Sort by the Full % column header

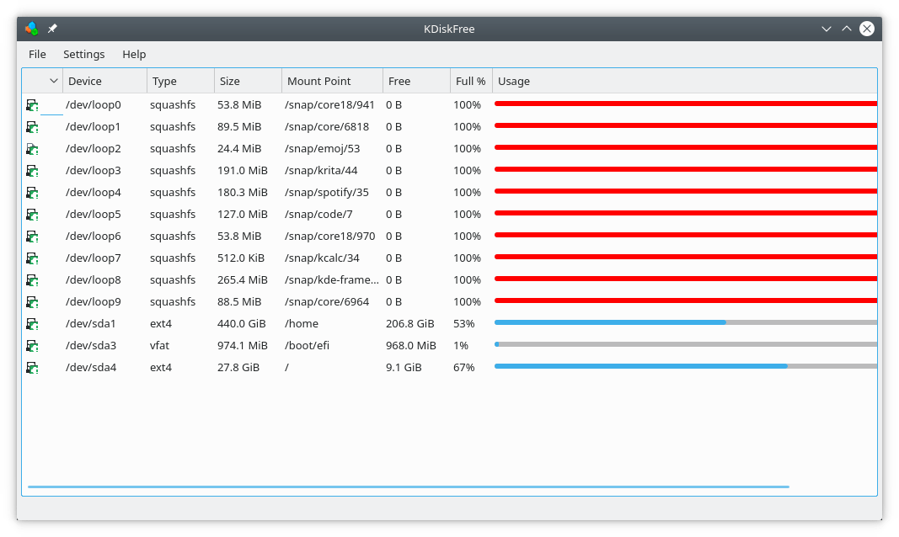(469, 81)
